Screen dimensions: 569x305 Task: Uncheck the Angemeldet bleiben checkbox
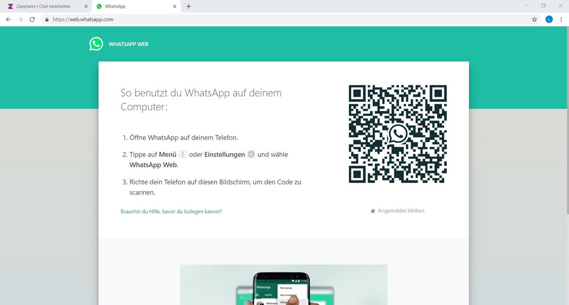coord(373,211)
